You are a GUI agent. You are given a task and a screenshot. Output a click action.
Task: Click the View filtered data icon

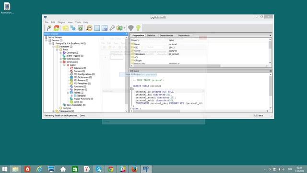tap(105, 28)
